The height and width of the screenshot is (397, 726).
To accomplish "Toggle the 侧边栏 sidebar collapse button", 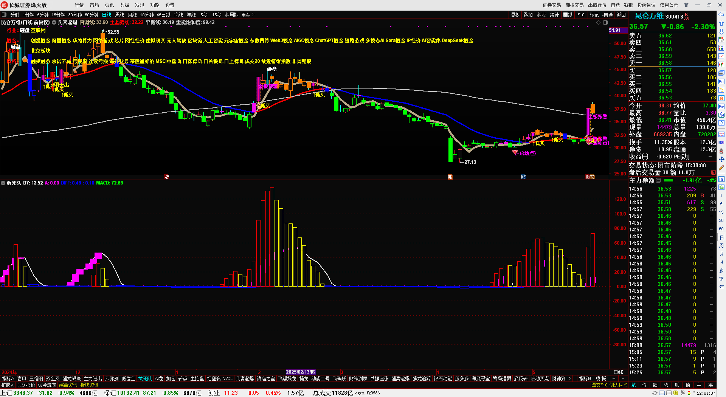I will click(618, 385).
